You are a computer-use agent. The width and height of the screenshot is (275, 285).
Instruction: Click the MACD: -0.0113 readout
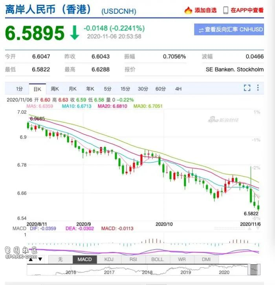click(117, 228)
